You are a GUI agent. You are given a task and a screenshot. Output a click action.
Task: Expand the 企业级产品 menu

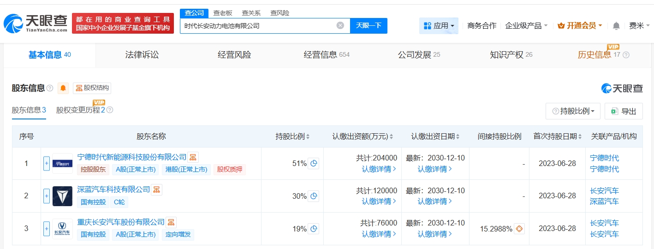coord(526,26)
